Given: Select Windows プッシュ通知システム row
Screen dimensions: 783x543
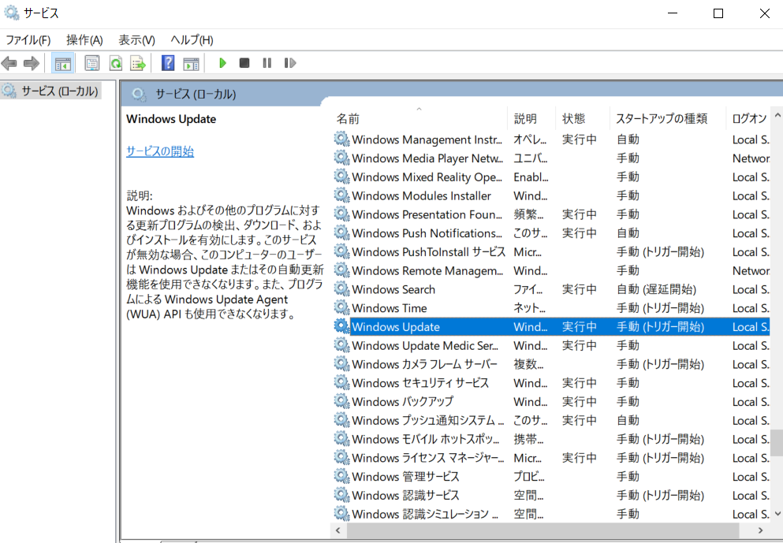Looking at the screenshot, I should (x=551, y=420).
